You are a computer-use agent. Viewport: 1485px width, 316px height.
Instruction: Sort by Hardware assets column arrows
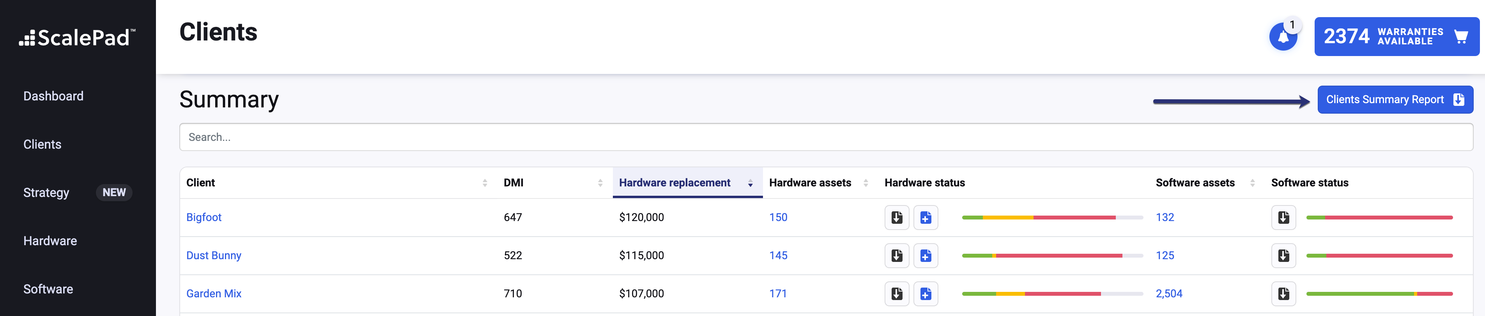tap(866, 183)
